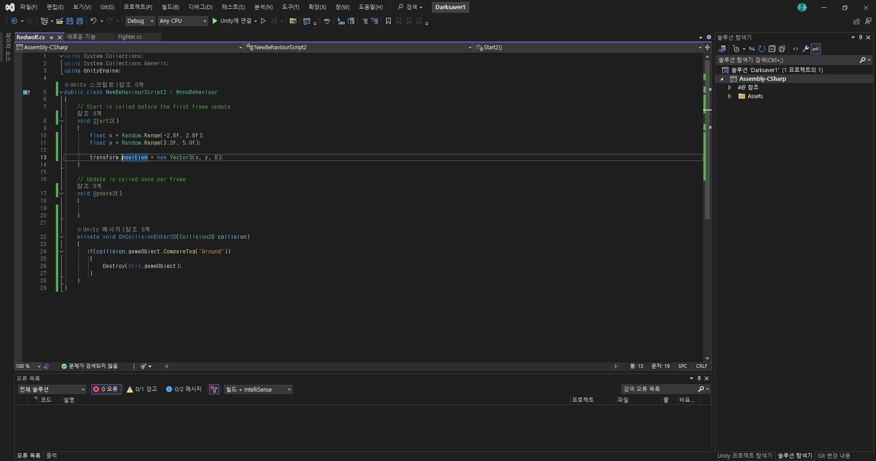Open the 파일(F) menu
The image size is (876, 461).
pyautogui.click(x=29, y=7)
